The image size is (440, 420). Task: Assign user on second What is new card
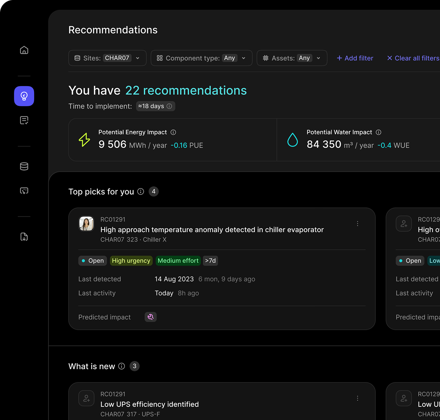tap(404, 398)
